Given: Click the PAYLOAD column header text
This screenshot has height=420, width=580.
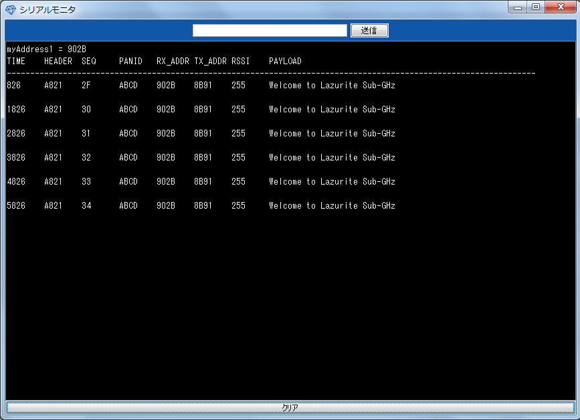Looking at the screenshot, I should tap(285, 61).
